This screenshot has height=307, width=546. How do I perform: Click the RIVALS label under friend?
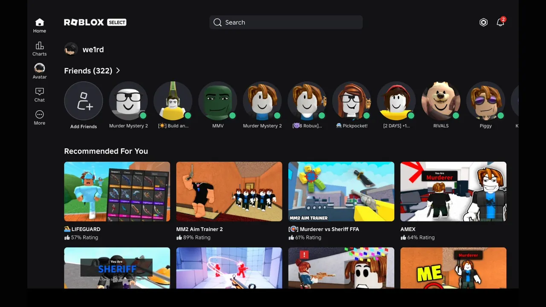click(x=441, y=126)
